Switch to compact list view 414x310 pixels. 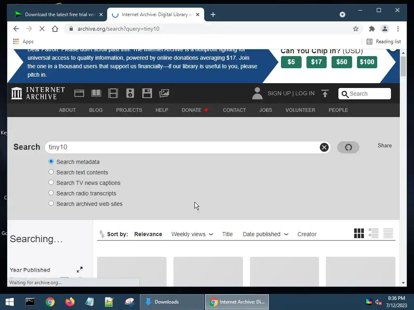click(388, 233)
